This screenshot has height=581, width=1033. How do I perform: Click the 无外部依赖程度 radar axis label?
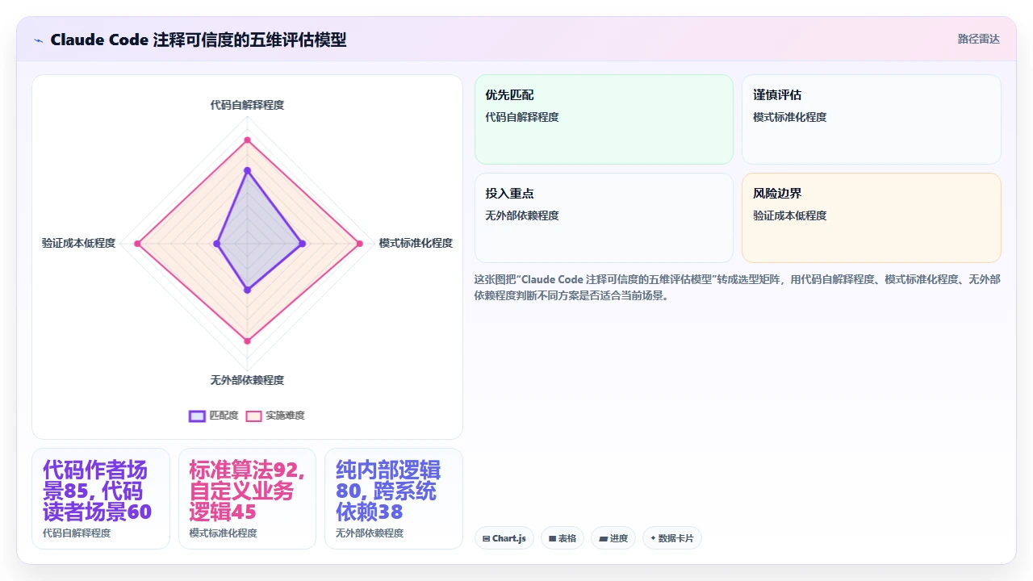tap(247, 380)
